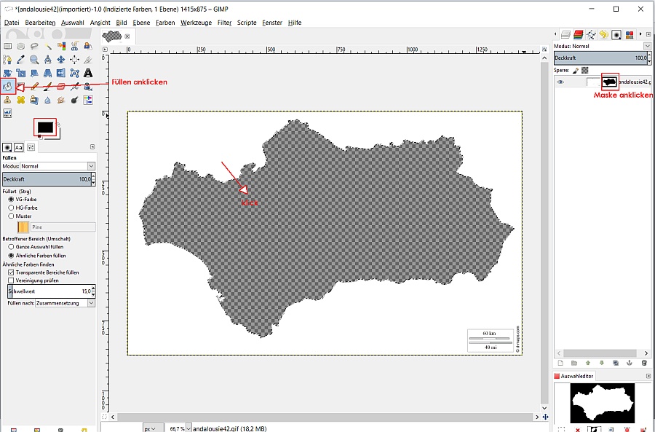Choose 'Ganze Auswahl füllen' option
This screenshot has height=432, width=655.
[x=11, y=247]
